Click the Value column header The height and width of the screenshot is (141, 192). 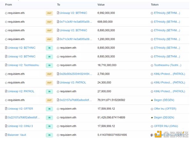pos(101,5)
